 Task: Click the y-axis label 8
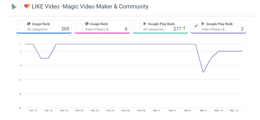point(21,94)
